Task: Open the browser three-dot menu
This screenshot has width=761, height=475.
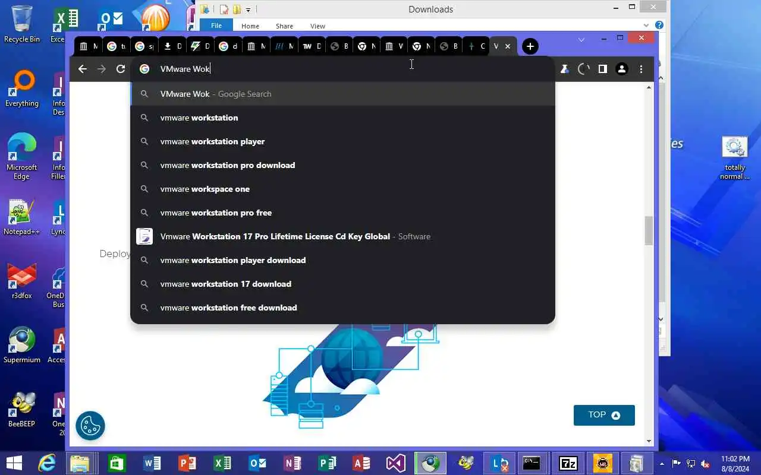Action: coord(641,69)
